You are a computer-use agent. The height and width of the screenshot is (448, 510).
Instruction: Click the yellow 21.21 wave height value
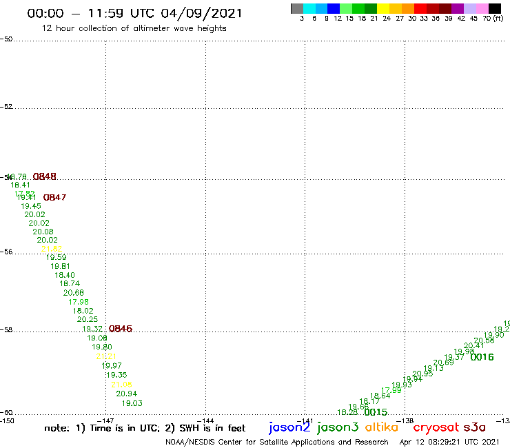click(106, 356)
